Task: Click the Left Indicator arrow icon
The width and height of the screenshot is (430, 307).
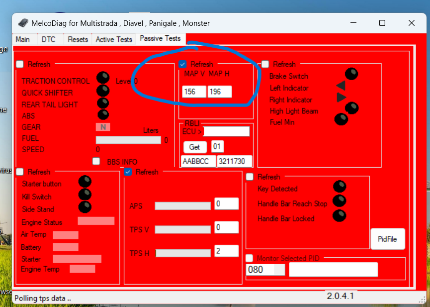Action: coord(341,86)
